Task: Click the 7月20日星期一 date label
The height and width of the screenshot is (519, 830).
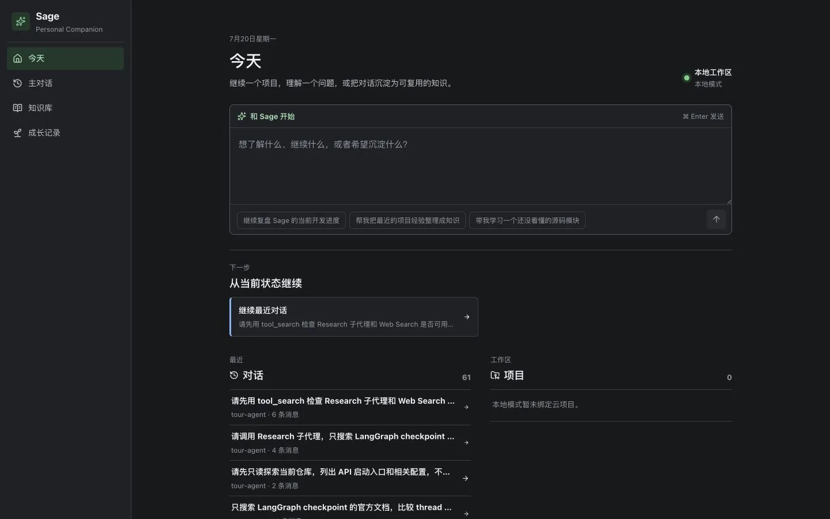Action: 252,39
